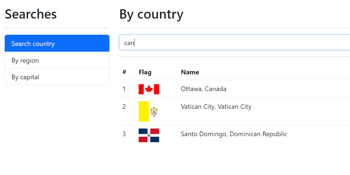Viewport: 350px width, 175px height.
Task: Click the Name column header
Action: [x=190, y=72]
